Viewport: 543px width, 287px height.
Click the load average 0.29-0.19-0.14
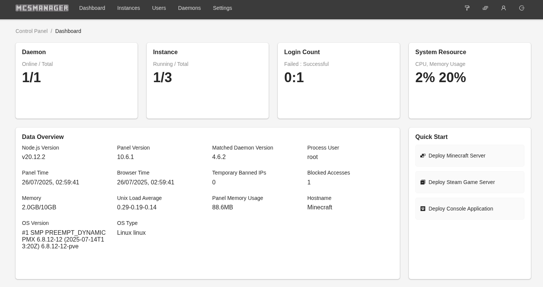[x=137, y=207]
